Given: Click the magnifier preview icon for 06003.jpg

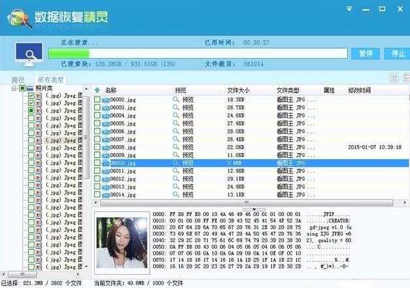Looking at the screenshot, I should tap(176, 107).
